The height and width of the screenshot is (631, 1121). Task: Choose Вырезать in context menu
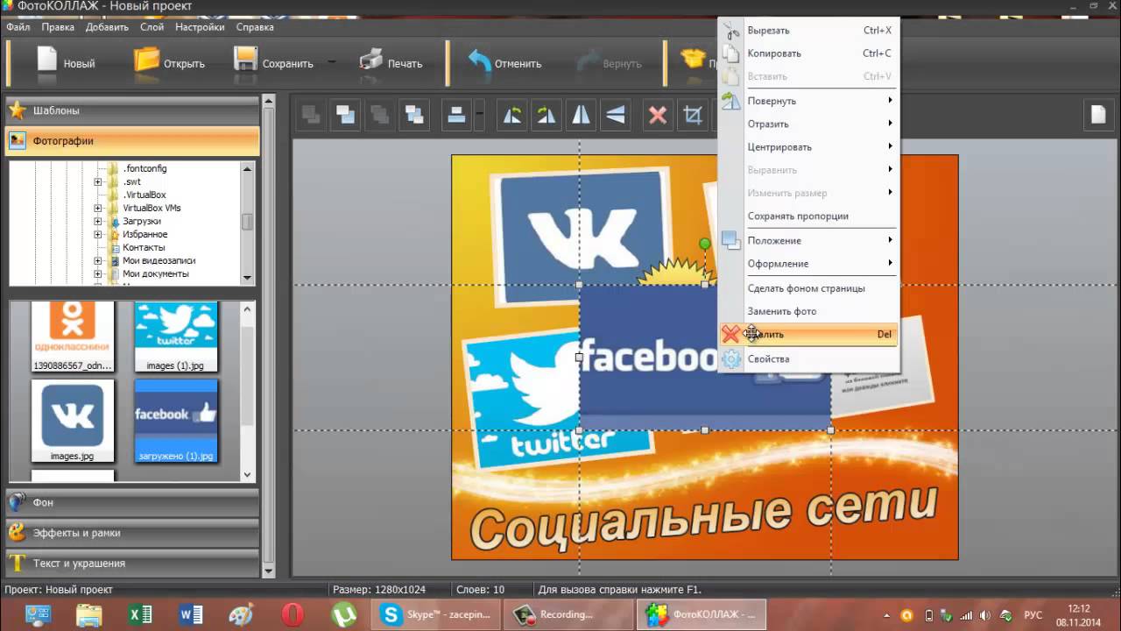point(807,31)
